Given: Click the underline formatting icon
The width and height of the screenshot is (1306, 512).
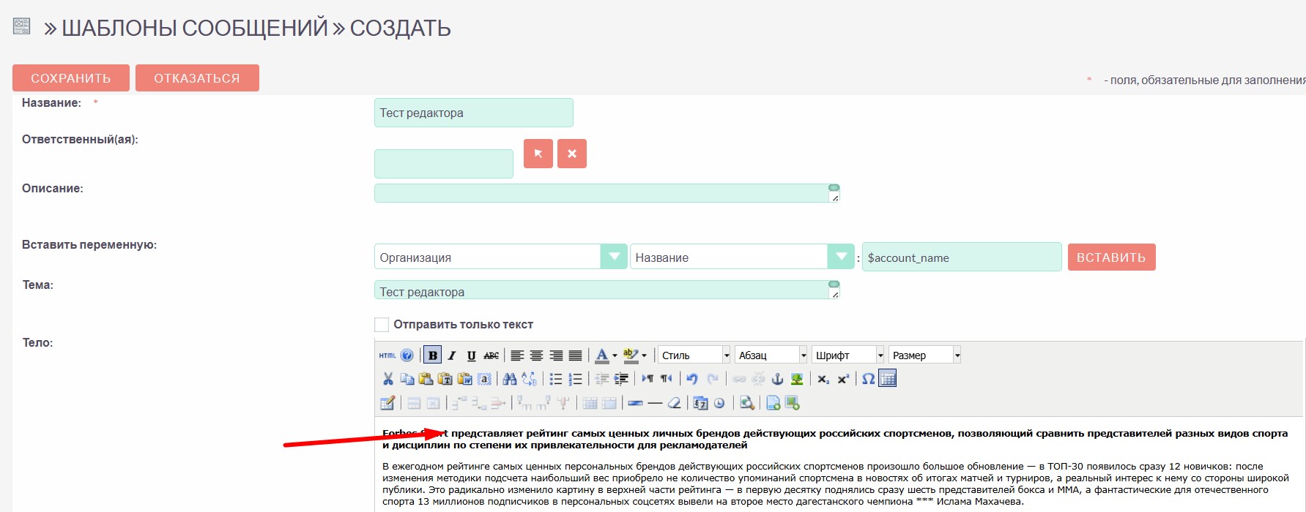Looking at the screenshot, I should click(471, 355).
